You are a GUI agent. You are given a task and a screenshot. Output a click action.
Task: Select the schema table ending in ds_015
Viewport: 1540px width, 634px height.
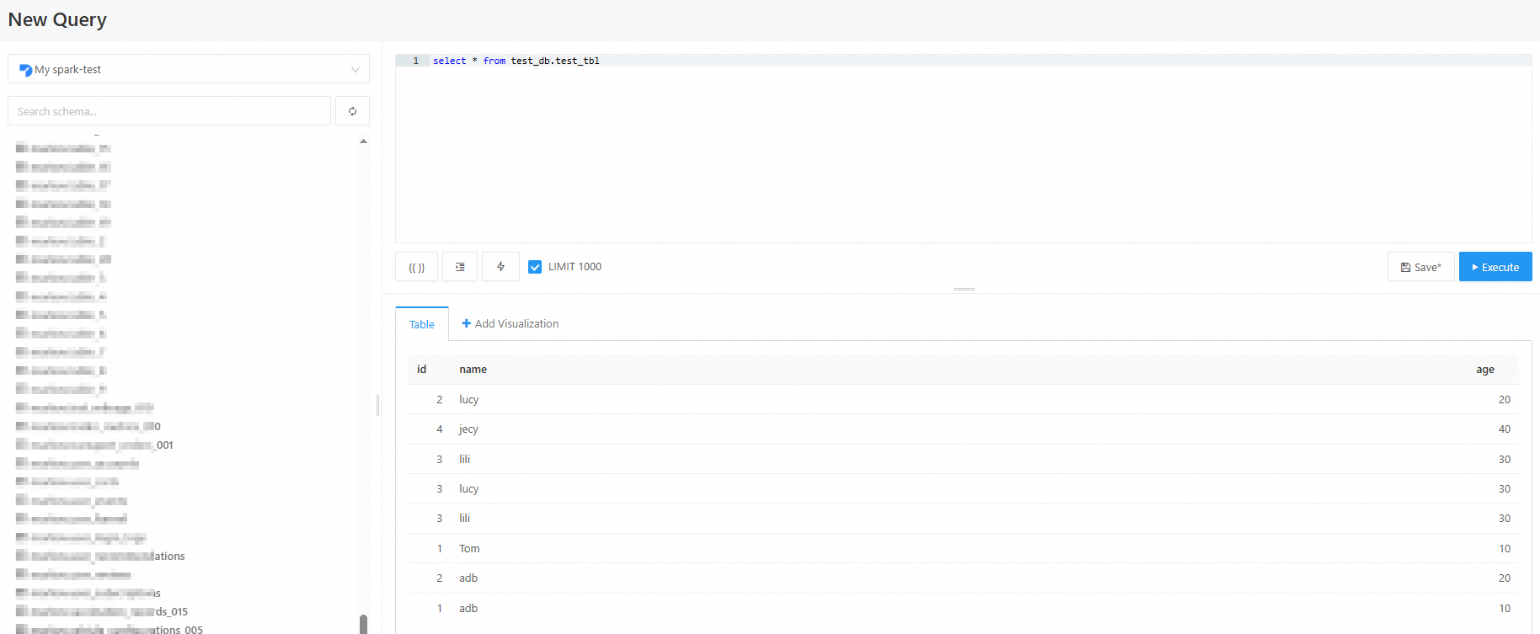(x=102, y=611)
